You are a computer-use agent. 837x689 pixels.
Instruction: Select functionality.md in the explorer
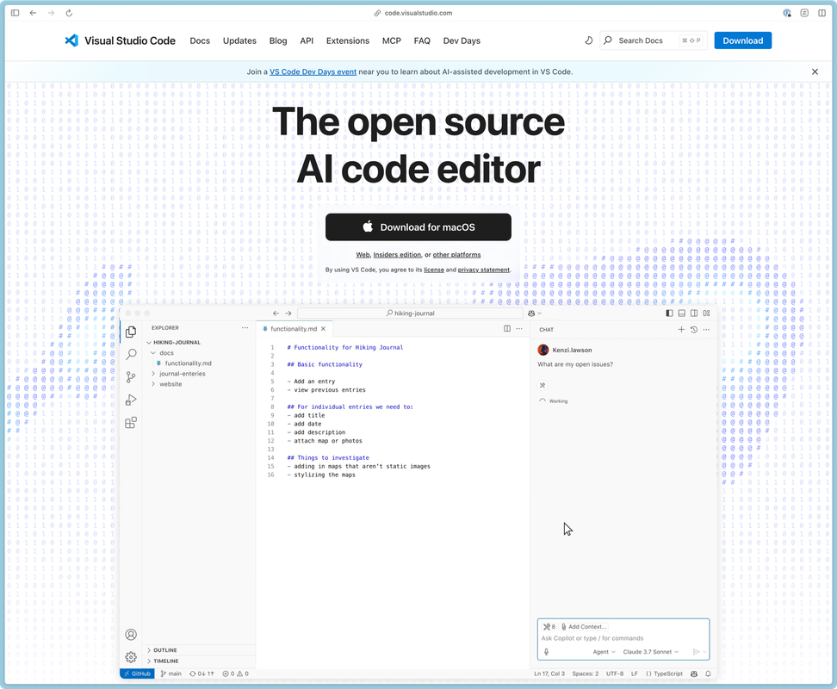tap(188, 363)
